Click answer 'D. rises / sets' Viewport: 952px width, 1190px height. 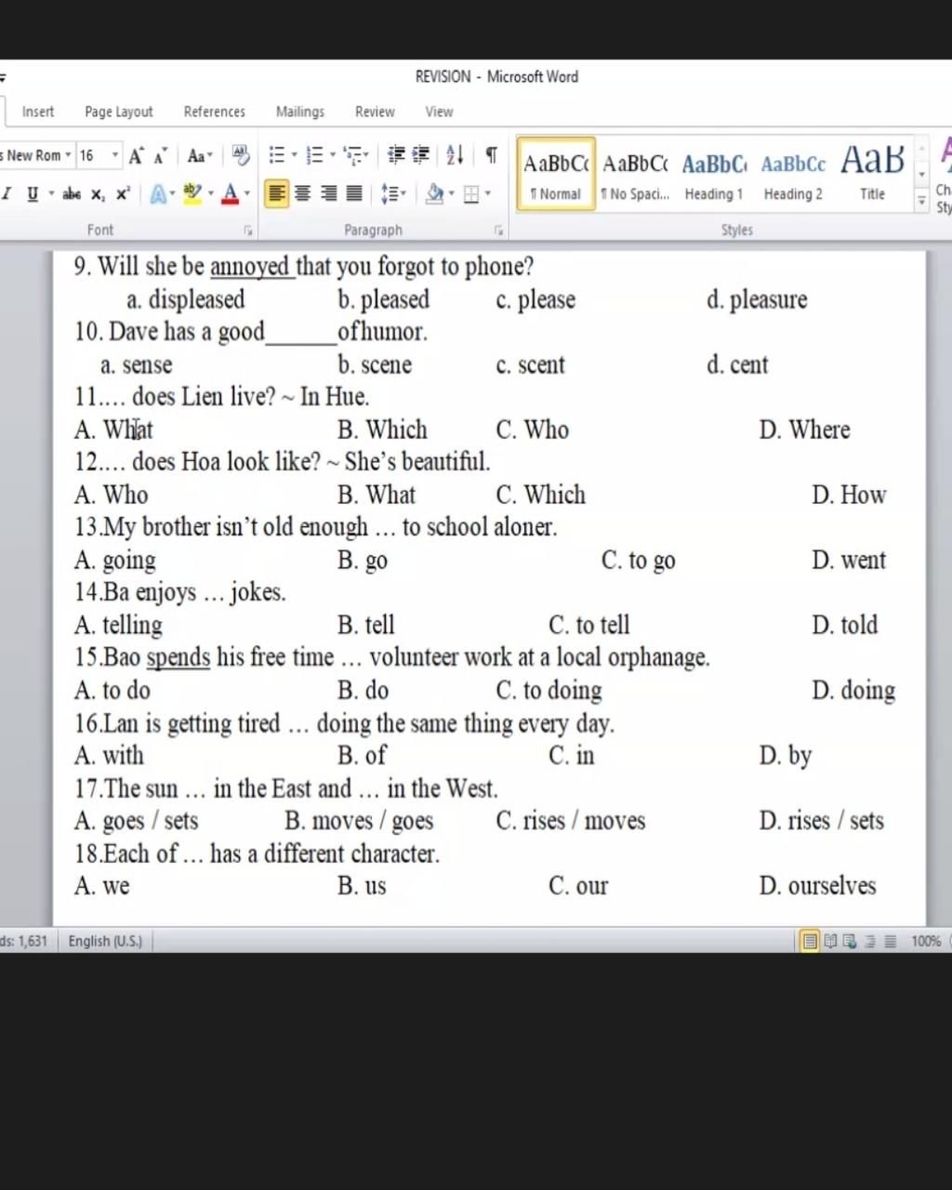[821, 821]
